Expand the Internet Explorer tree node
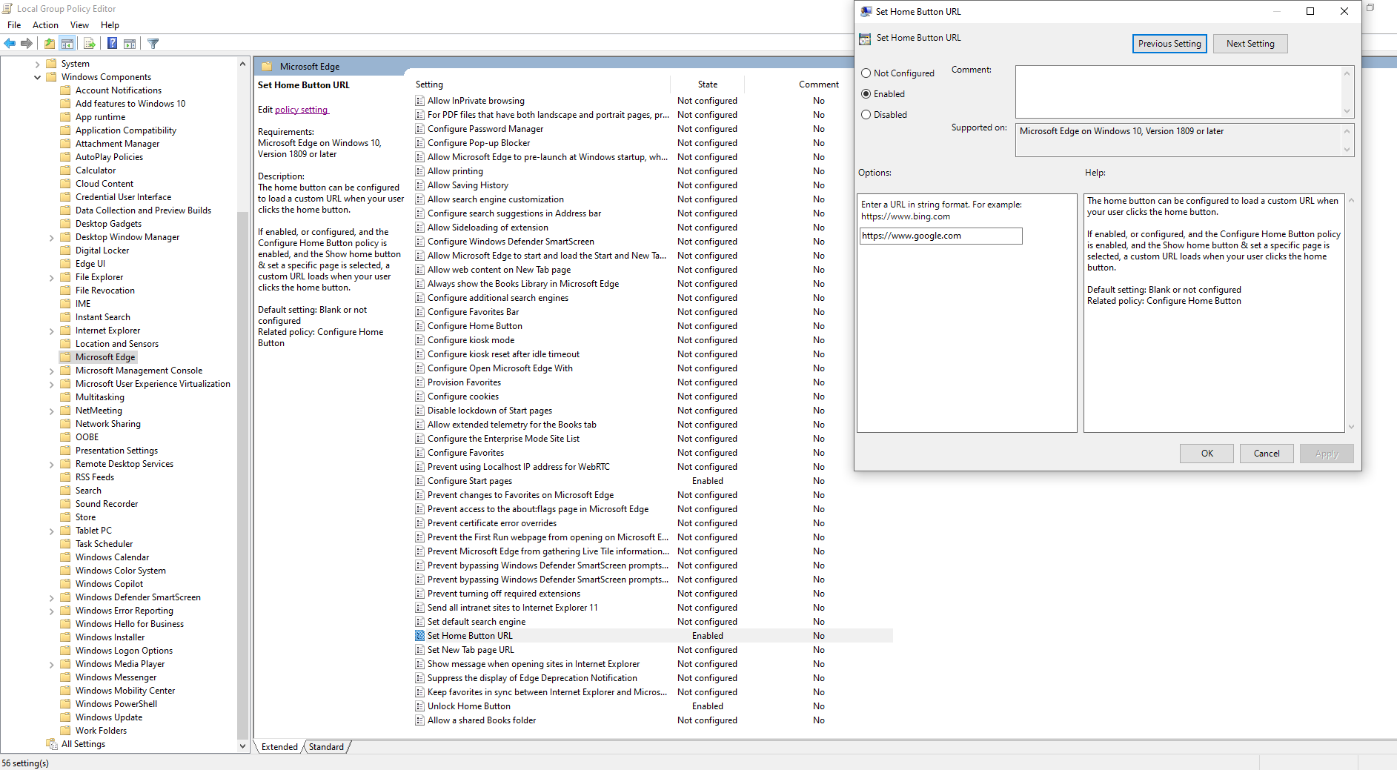Viewport: 1397px width, 770px height. pyautogui.click(x=51, y=331)
